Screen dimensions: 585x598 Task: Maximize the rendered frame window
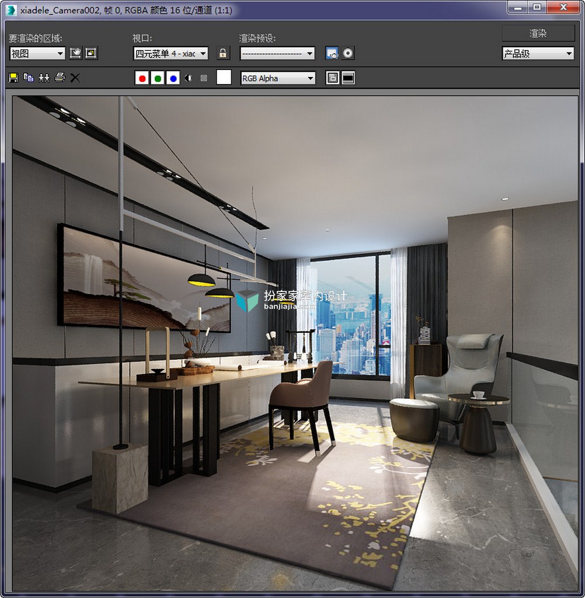(537, 7)
